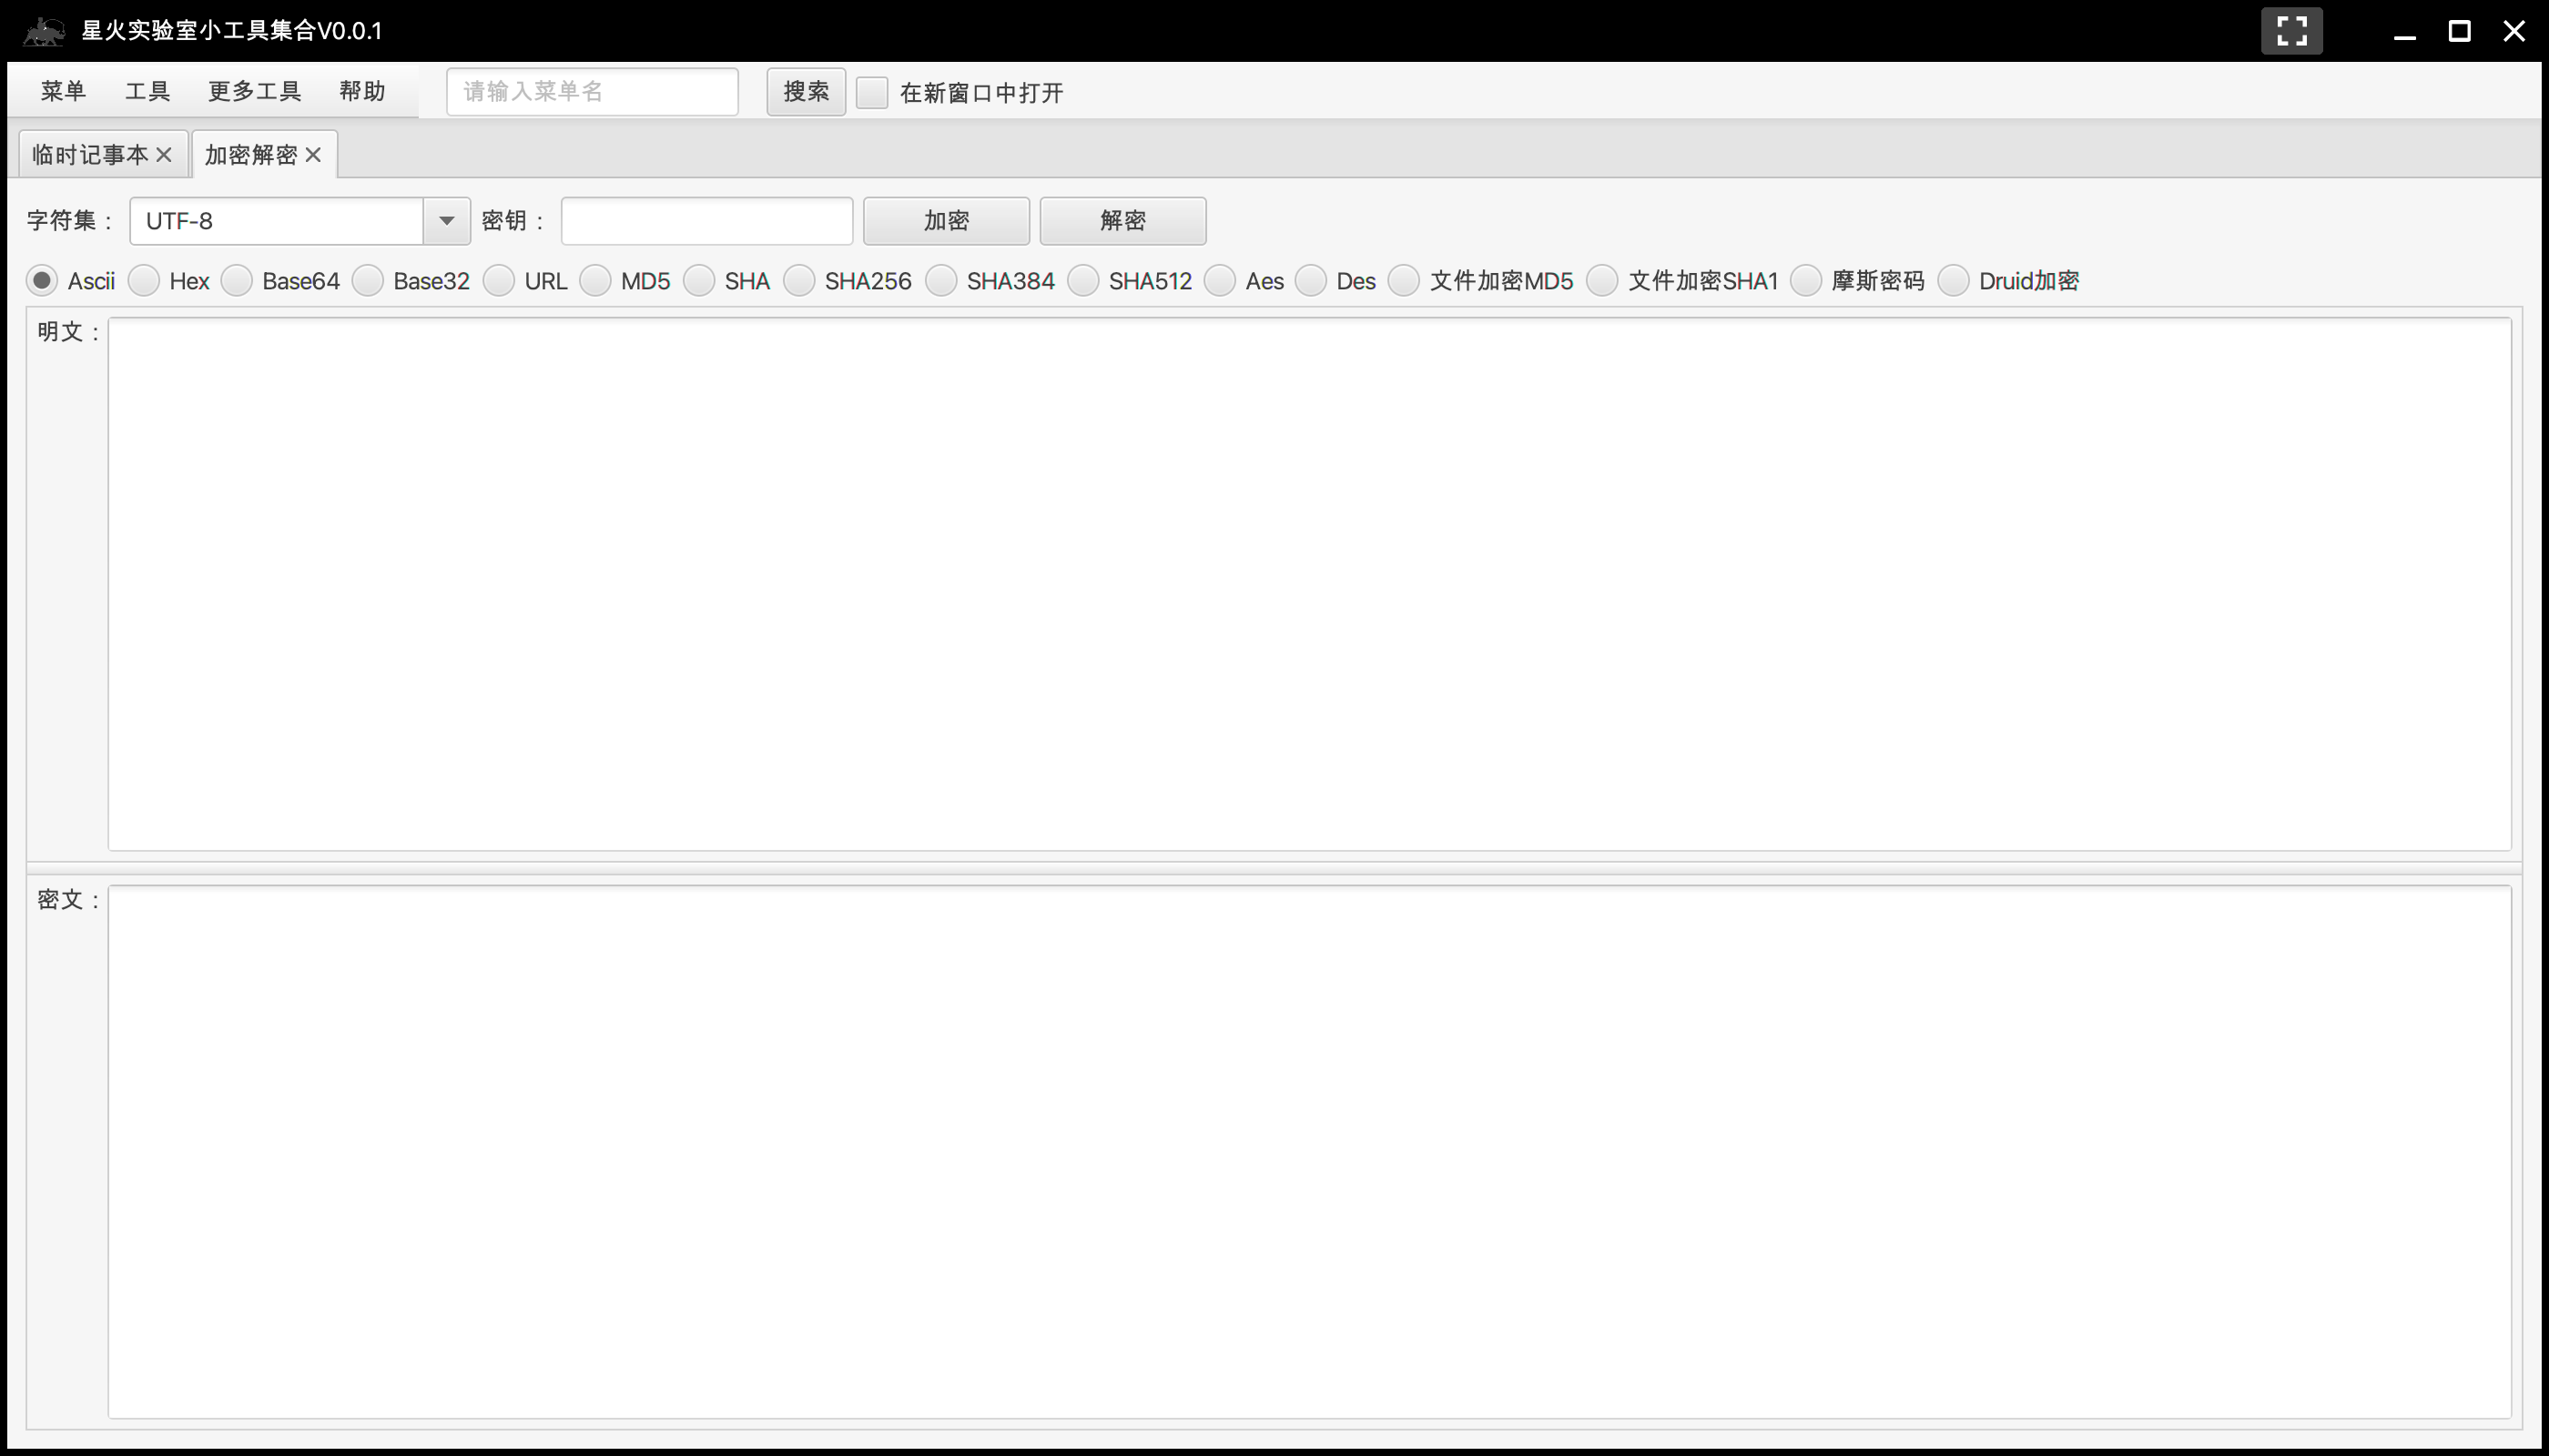Click the app logo icon in title bar

[44, 31]
